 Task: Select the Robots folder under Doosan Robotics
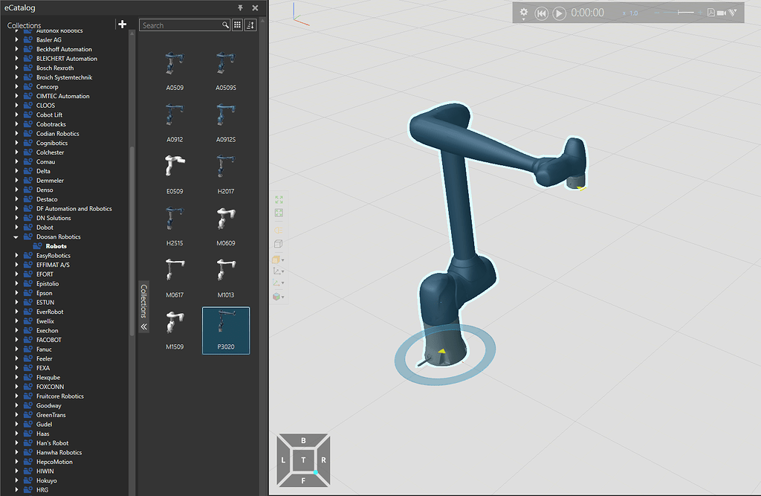pos(56,246)
